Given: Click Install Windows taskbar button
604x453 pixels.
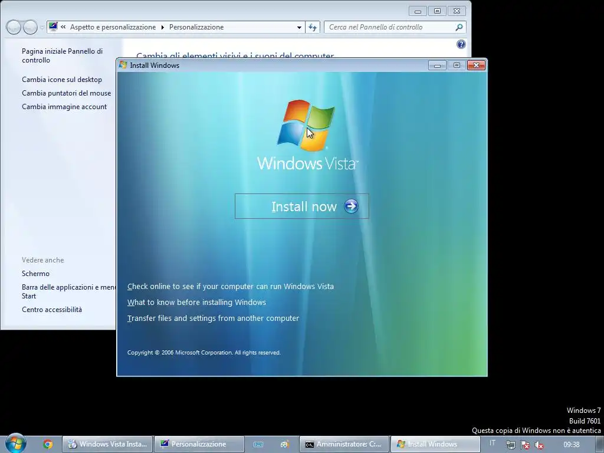Looking at the screenshot, I should [x=435, y=444].
